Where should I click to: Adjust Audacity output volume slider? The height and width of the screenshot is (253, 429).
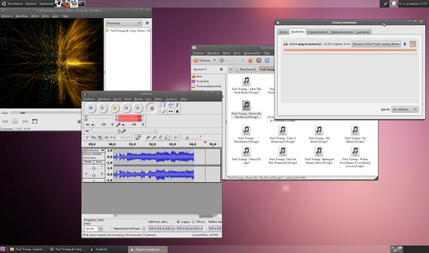tap(106, 131)
